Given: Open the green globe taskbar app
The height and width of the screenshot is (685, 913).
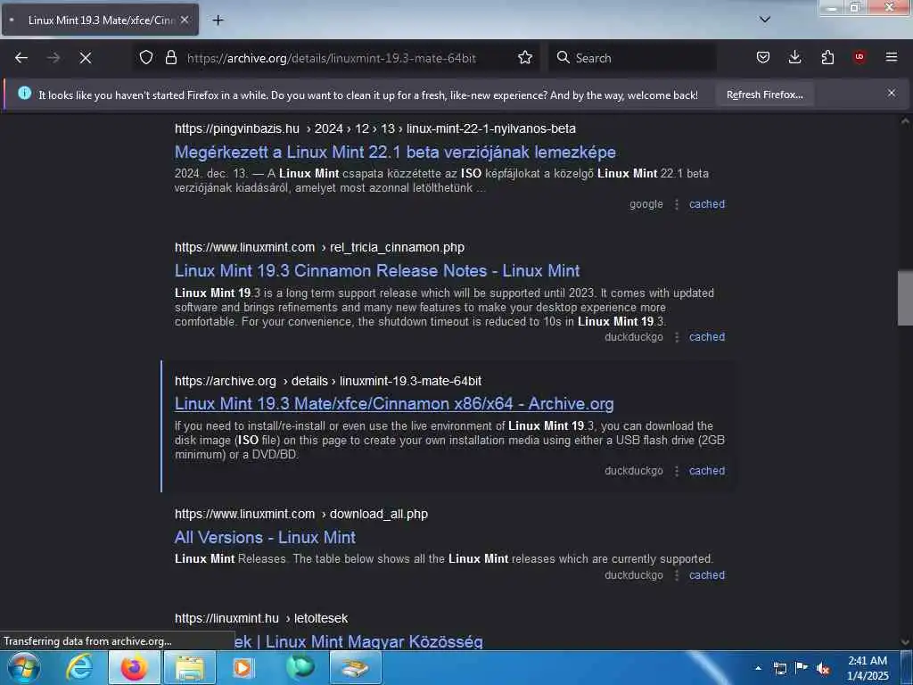Looking at the screenshot, I should pyautogui.click(x=300, y=667).
